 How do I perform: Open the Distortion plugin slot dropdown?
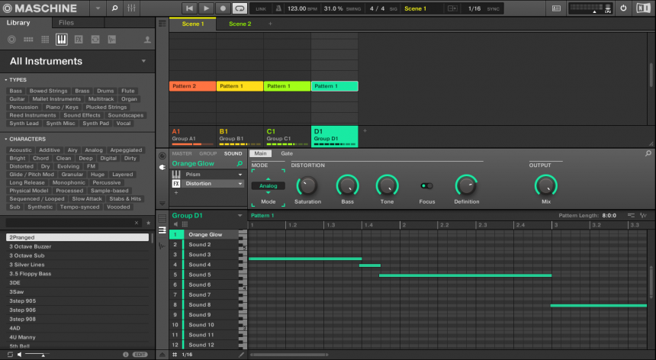click(240, 184)
